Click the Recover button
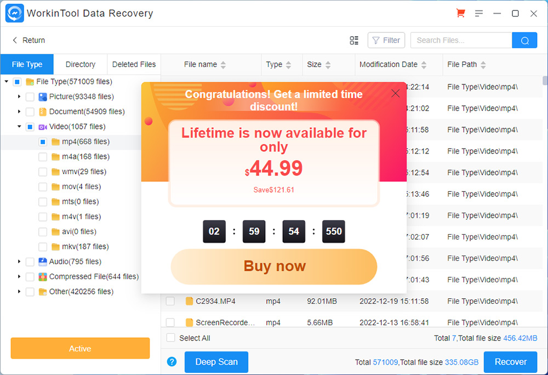Image resolution: width=548 pixels, height=375 pixels. pos(510,362)
